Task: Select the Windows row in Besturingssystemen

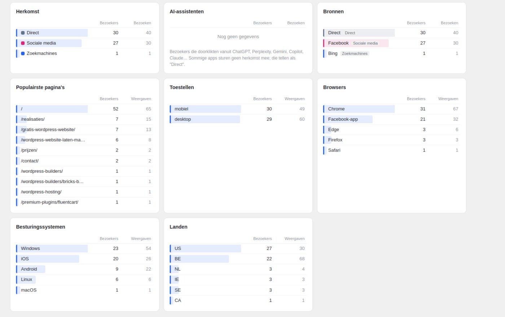Action: coord(84,249)
